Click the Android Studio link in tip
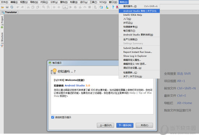The height and width of the screenshot is (135, 199). [x=75, y=85]
